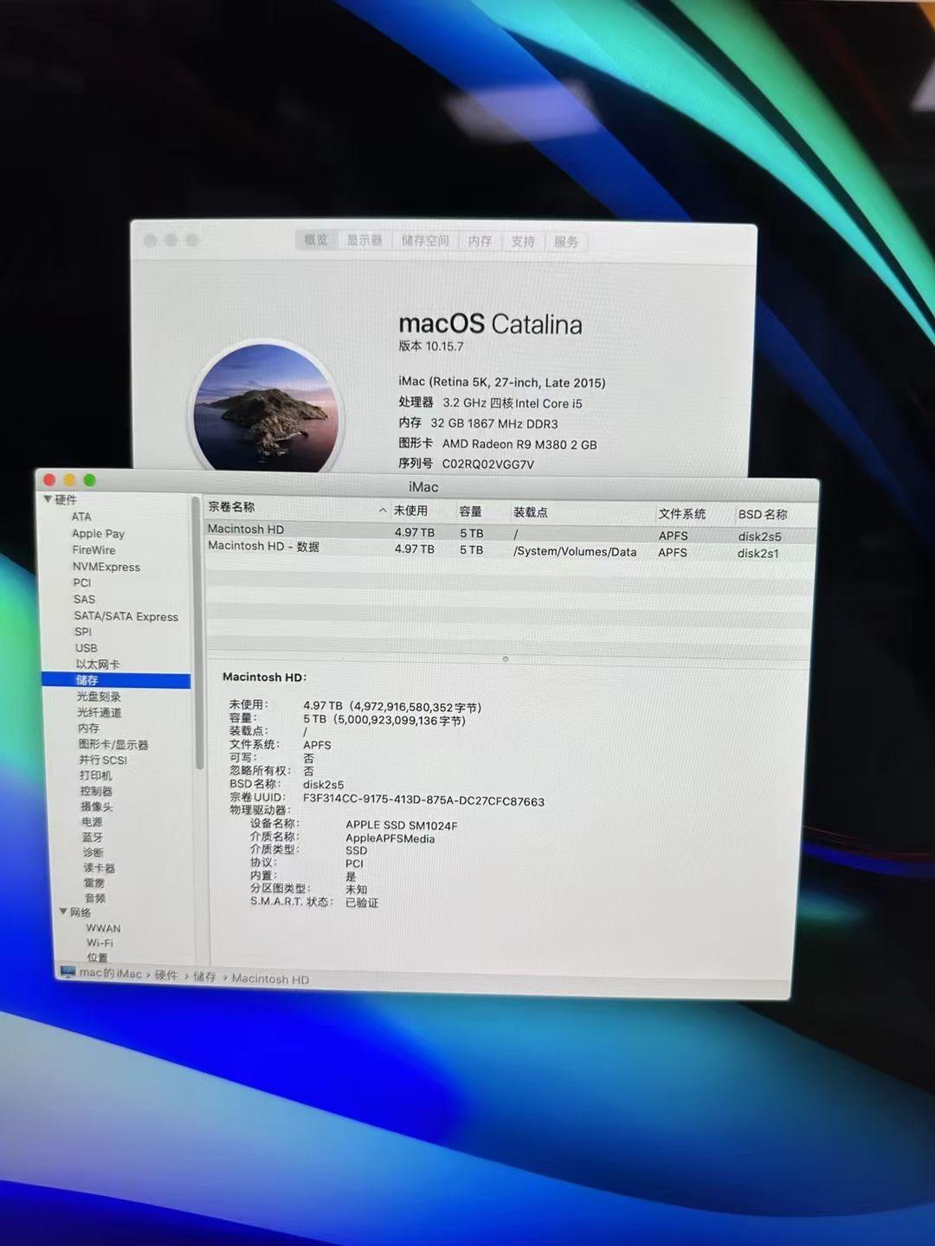The image size is (935, 1246).
Task: Collapse the 网络 tree section
Action: (63, 911)
